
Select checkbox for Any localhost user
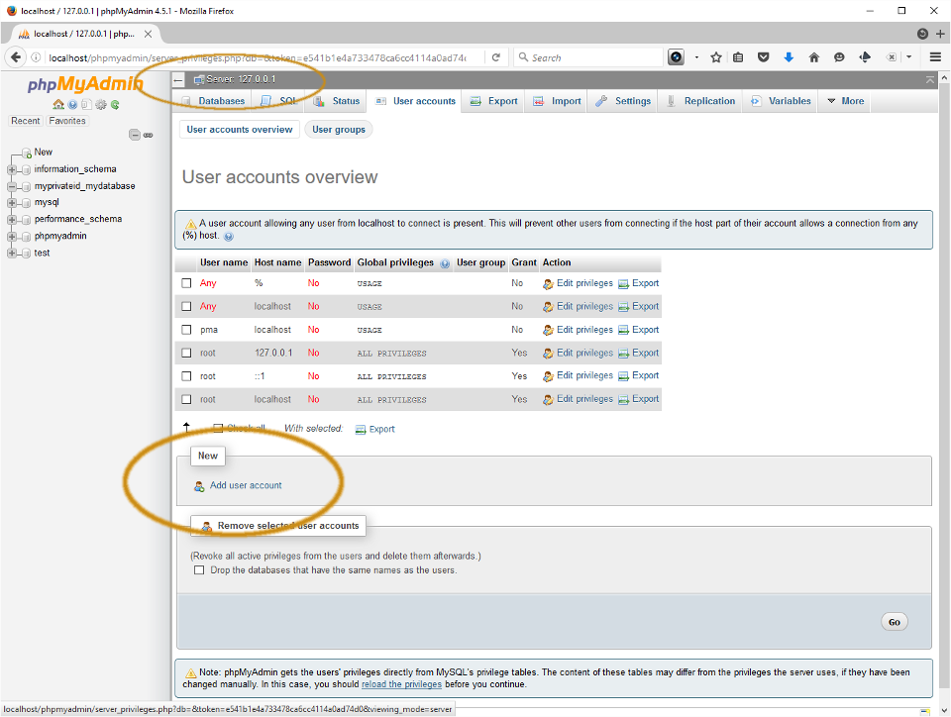point(187,306)
